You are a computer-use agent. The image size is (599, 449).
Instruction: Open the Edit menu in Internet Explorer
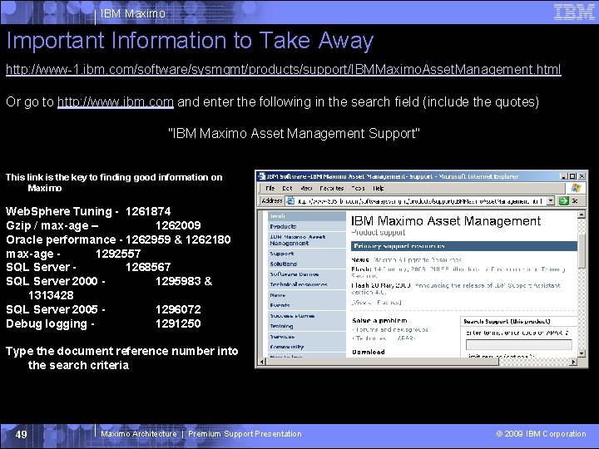click(x=287, y=188)
